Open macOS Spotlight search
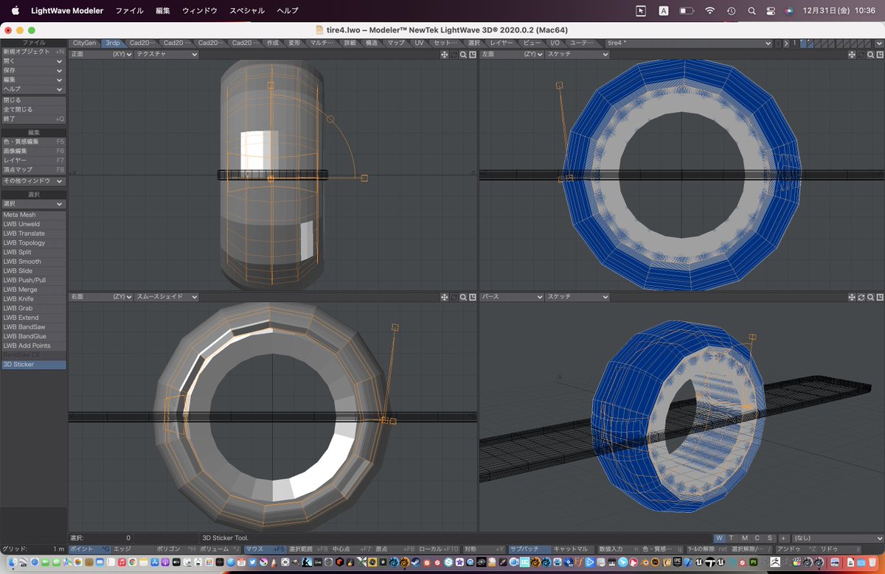This screenshot has width=885, height=574. (752, 11)
